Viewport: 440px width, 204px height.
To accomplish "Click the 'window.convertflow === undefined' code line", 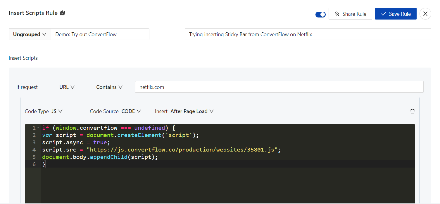I will pyautogui.click(x=108, y=128).
